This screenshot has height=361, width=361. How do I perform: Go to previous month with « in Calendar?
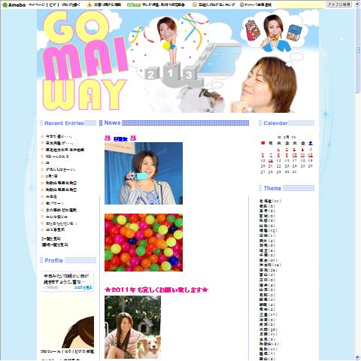[x=279, y=138]
